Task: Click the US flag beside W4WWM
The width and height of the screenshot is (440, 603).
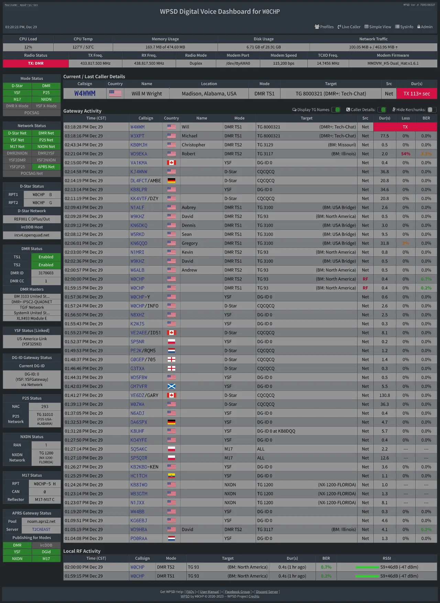Action: pyautogui.click(x=115, y=93)
